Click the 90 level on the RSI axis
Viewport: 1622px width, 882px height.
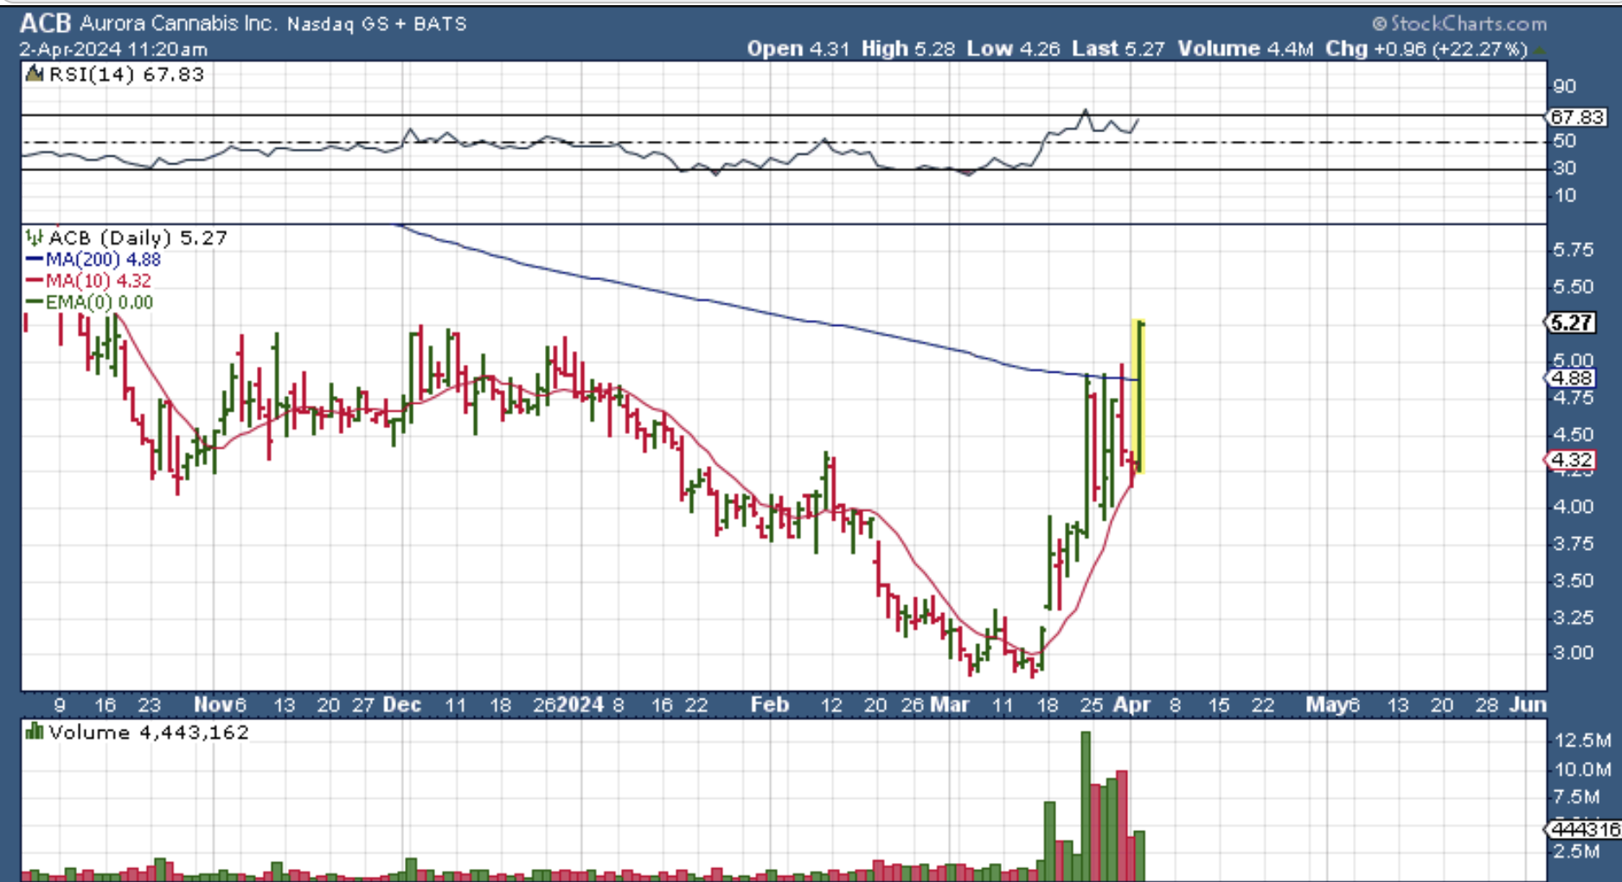pyautogui.click(x=1565, y=86)
